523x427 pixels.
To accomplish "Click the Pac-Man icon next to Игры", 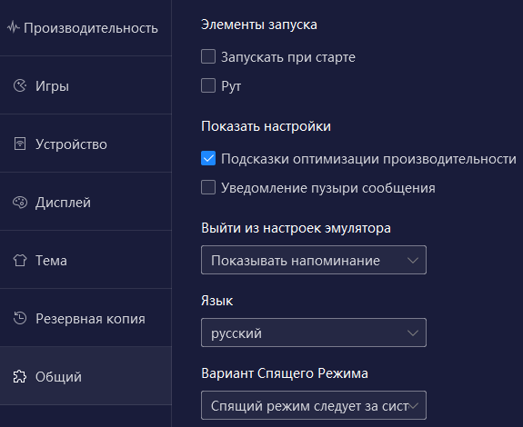I will [x=20, y=85].
